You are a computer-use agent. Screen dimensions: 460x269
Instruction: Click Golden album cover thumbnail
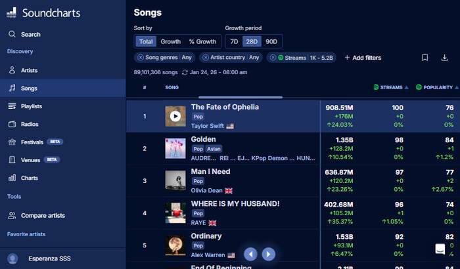175,148
